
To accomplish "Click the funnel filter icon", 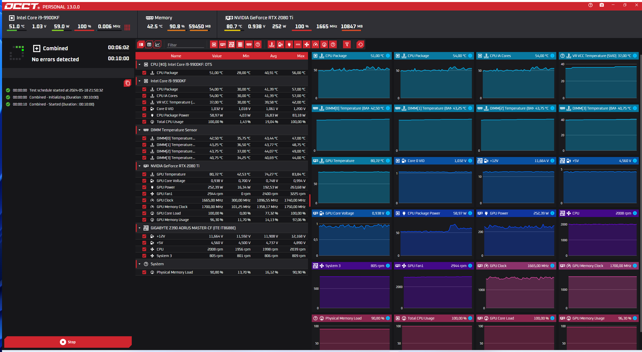I will click(347, 44).
